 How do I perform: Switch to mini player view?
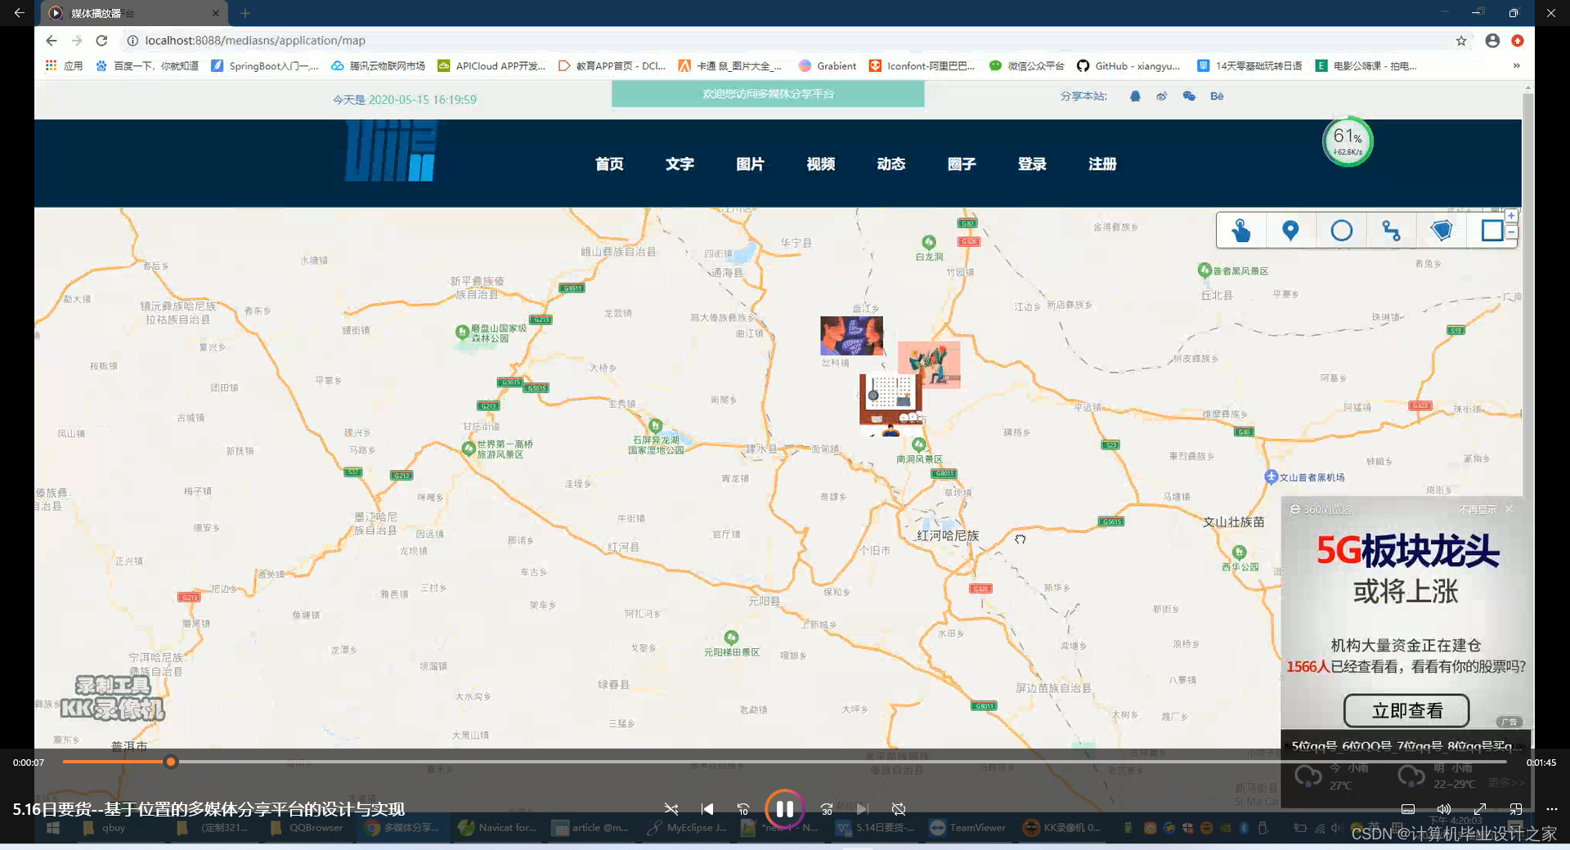(x=1516, y=808)
